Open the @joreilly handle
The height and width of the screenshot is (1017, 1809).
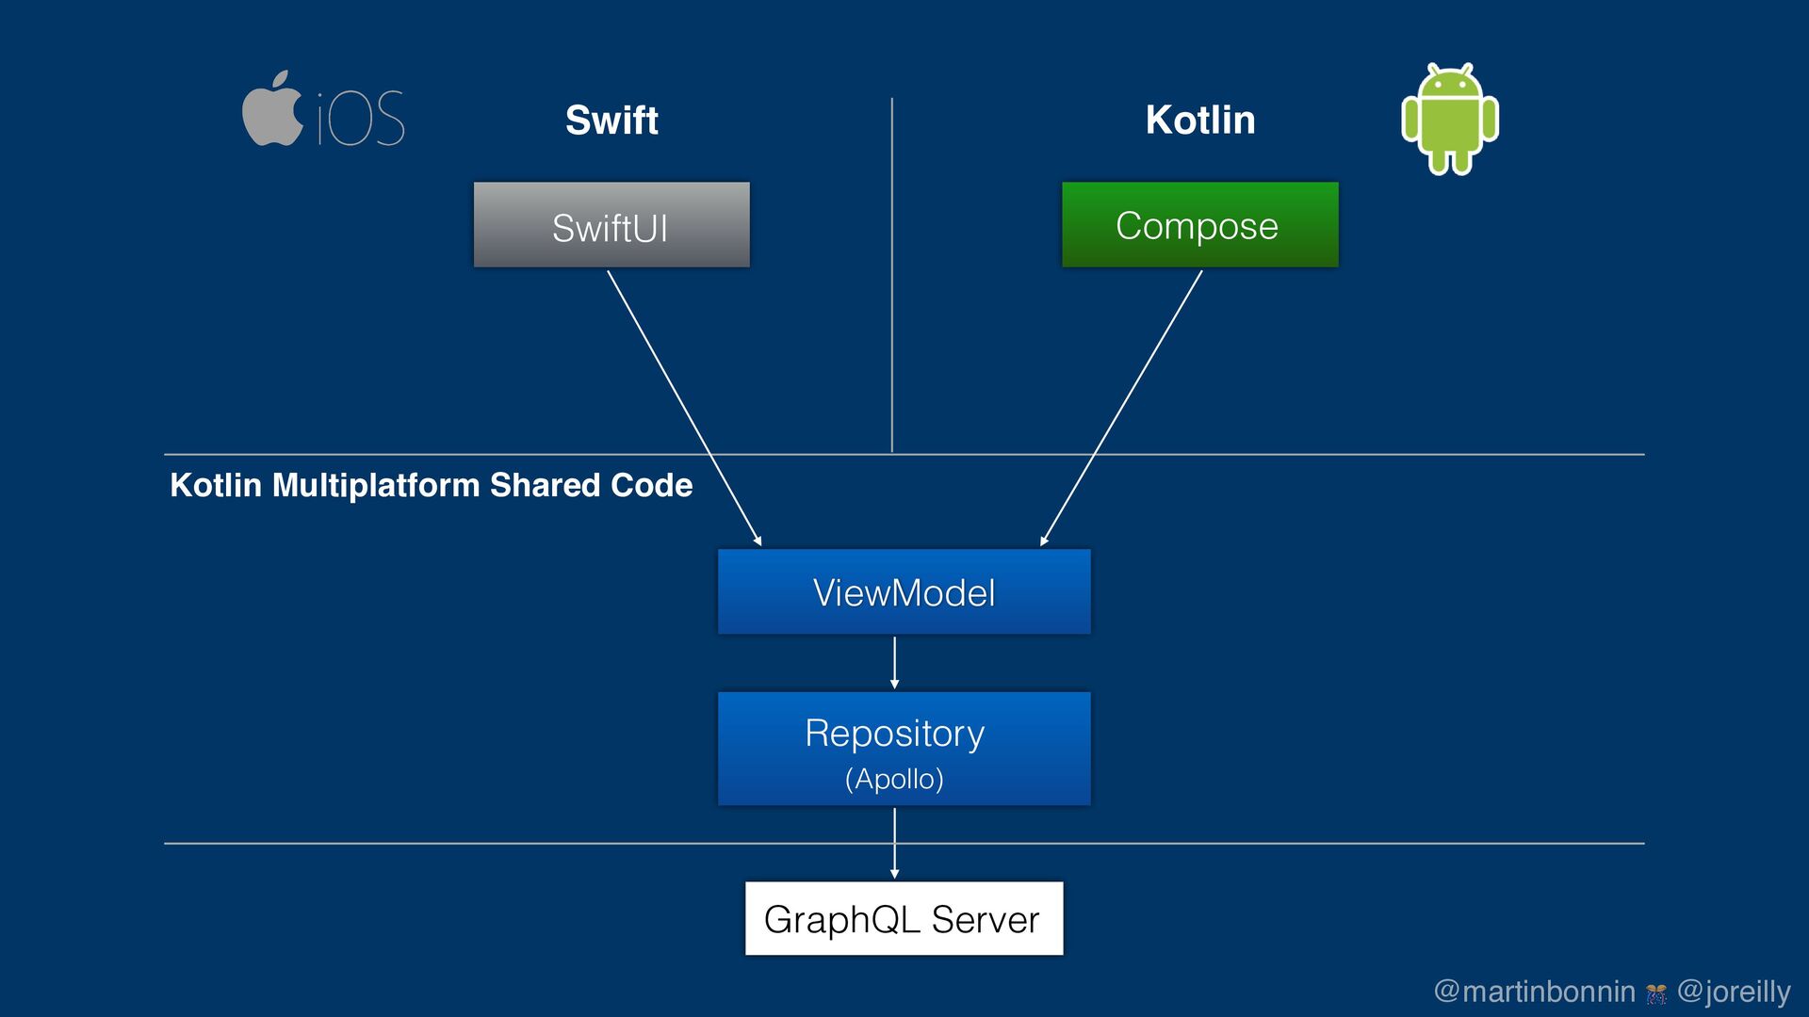[1734, 992]
